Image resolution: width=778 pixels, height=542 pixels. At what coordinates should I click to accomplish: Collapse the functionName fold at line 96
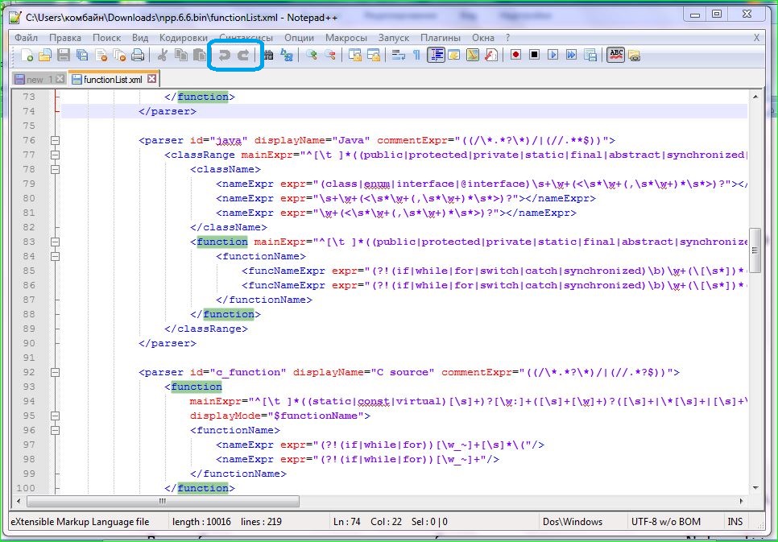point(55,430)
